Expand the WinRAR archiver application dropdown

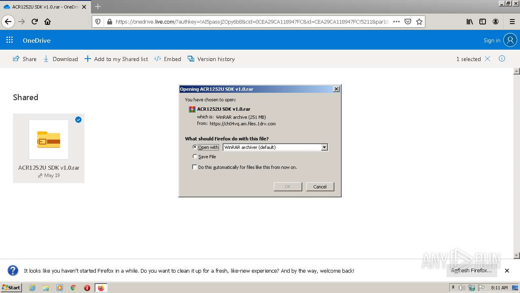(x=324, y=147)
